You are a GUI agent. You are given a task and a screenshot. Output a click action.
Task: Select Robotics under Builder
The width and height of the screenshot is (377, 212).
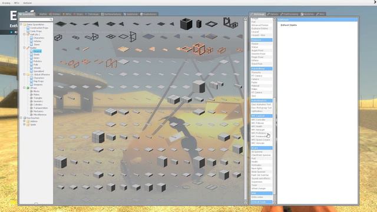pyautogui.click(x=38, y=61)
